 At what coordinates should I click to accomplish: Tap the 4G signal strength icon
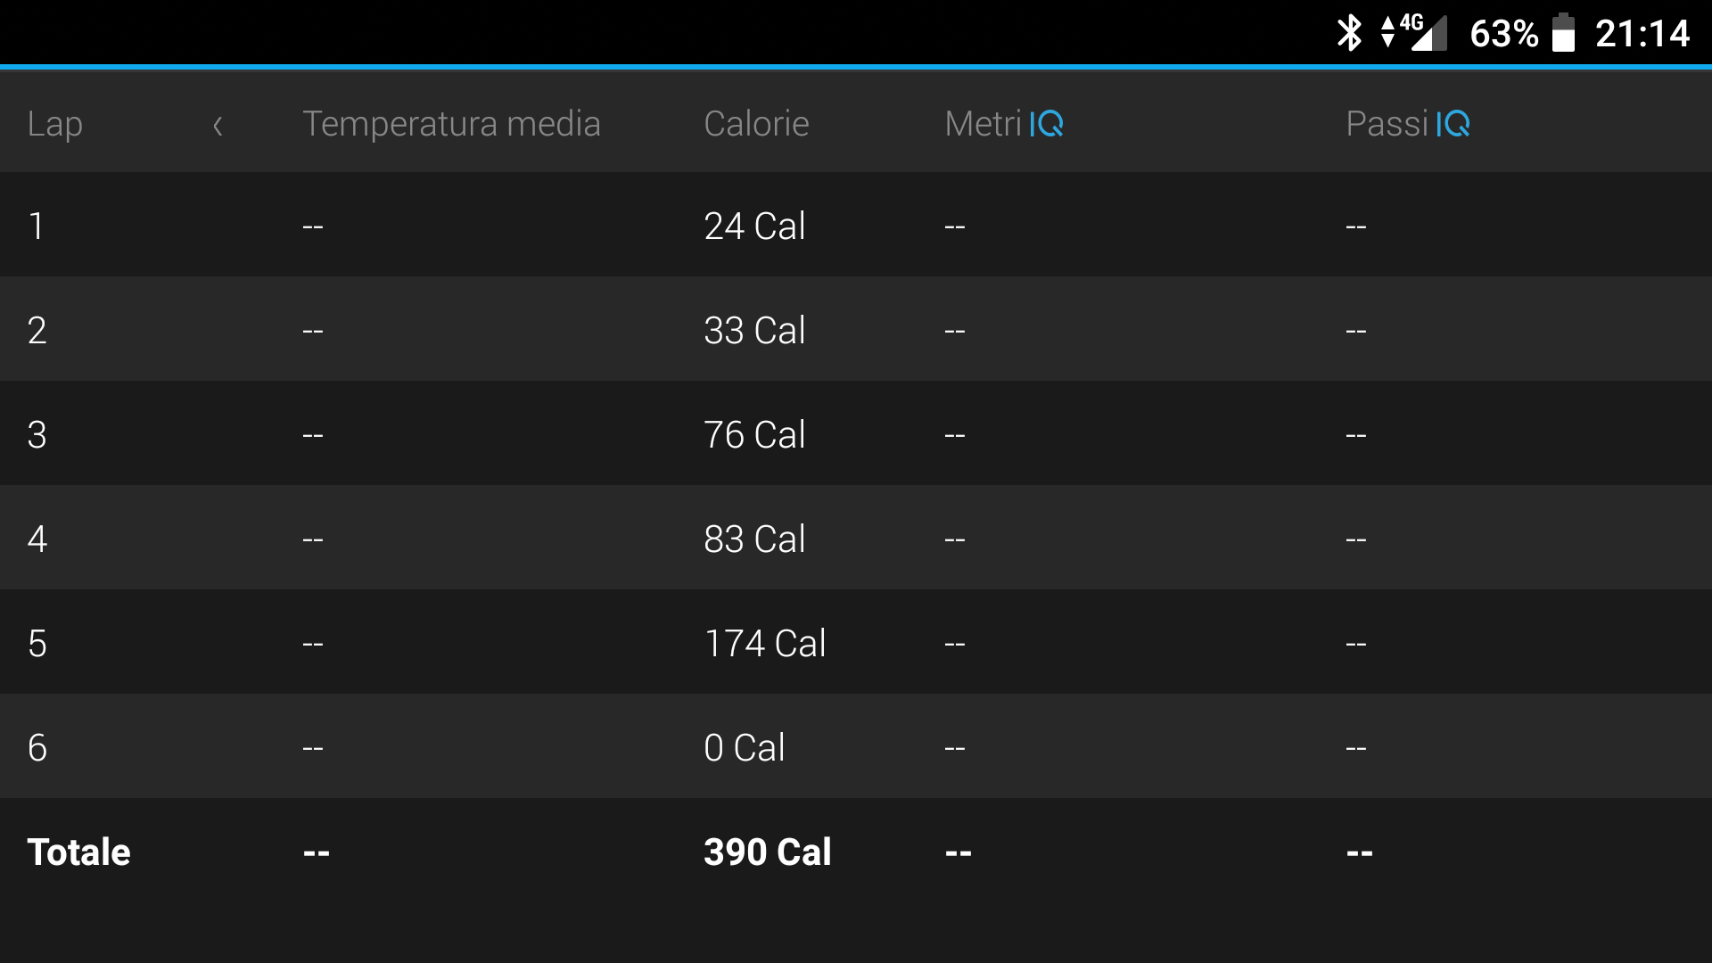[x=1414, y=33]
